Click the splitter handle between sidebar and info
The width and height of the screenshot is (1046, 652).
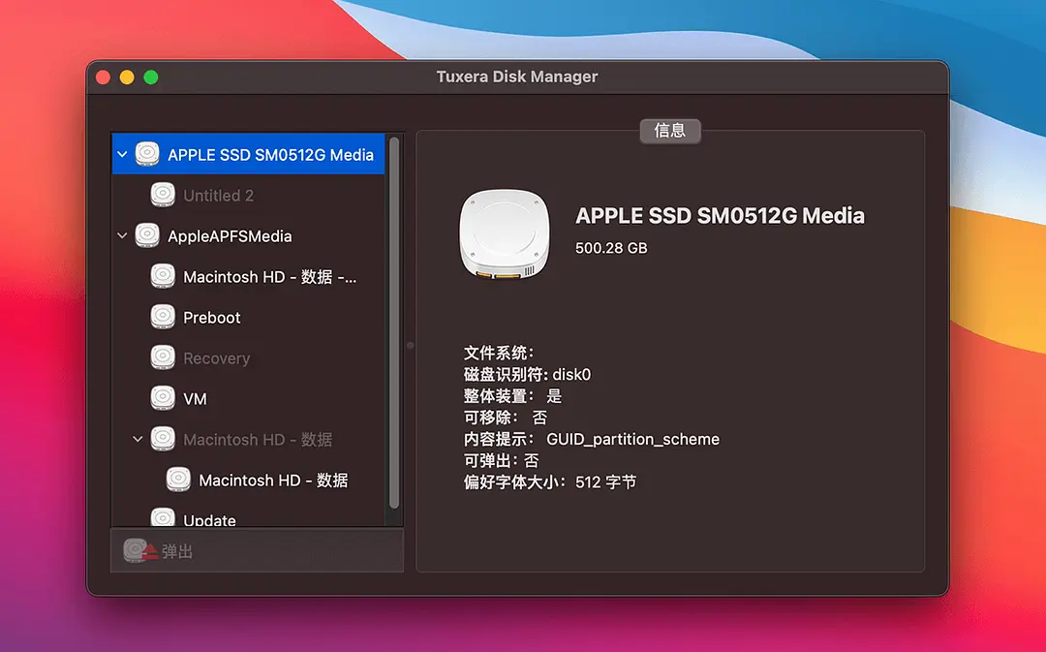coord(411,346)
